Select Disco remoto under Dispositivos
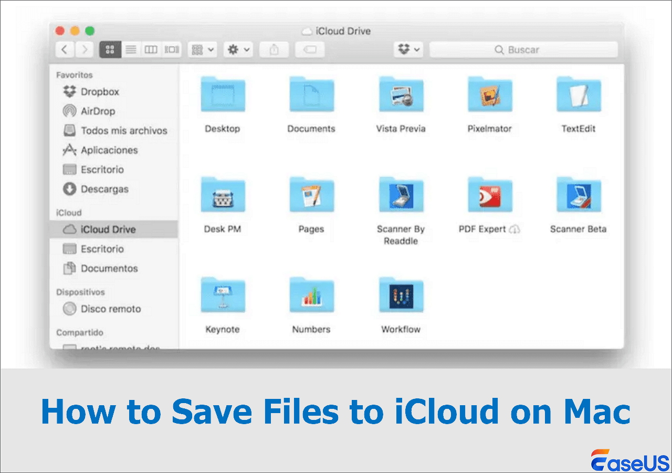Screen dimensions: 672x473 [110, 309]
